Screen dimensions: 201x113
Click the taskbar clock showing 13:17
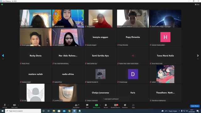(192, 111)
